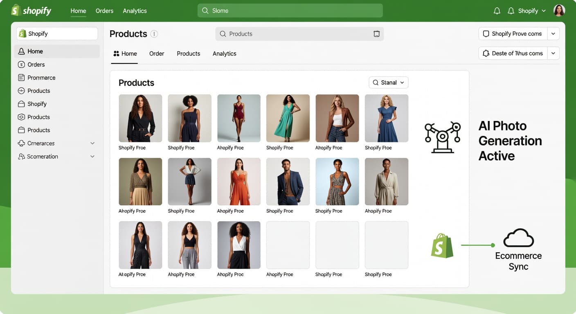This screenshot has height=314, width=576.
Task: Open the patterned two-piece set thumbnail
Action: click(337, 182)
